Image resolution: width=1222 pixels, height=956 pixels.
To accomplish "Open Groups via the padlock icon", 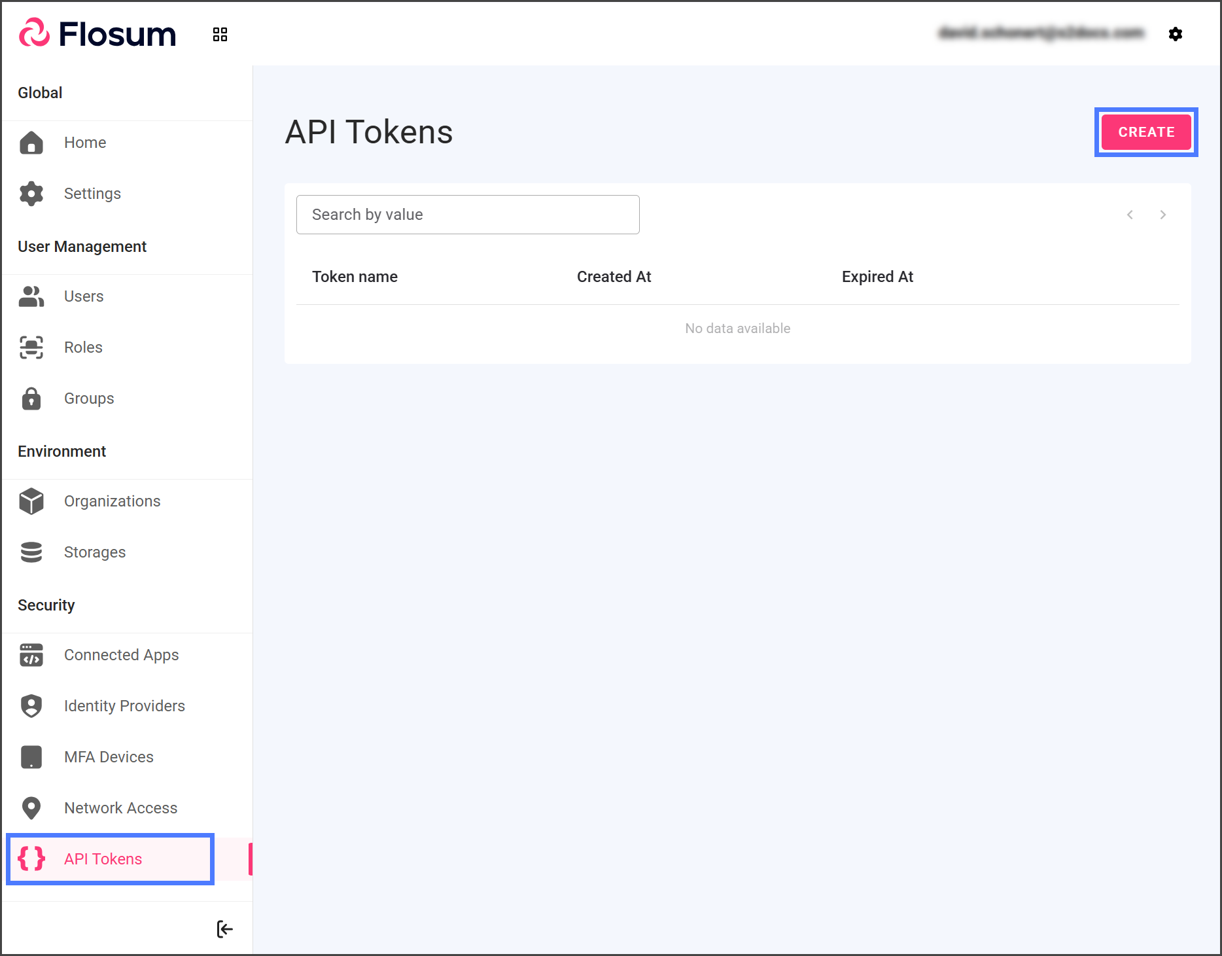I will [31, 398].
